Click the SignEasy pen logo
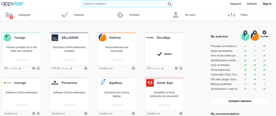 tap(102, 83)
